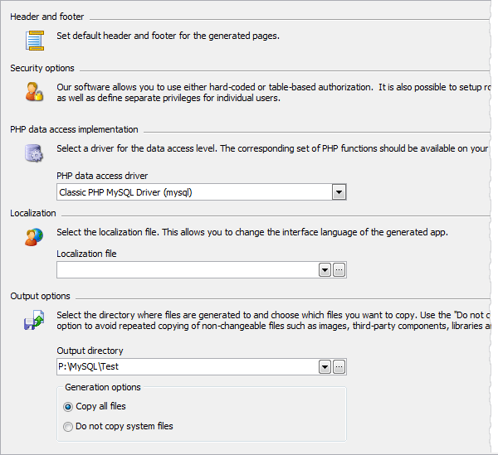Image resolution: width=498 pixels, height=455 pixels.
Task: Select Do not copy system files option
Action: pyautogui.click(x=69, y=427)
